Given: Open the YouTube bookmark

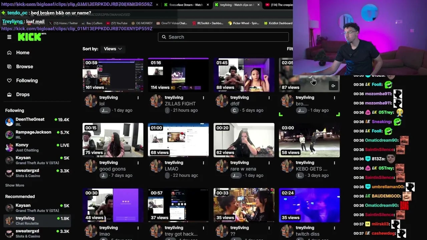Looking at the screenshot, I should [x=117, y=23].
